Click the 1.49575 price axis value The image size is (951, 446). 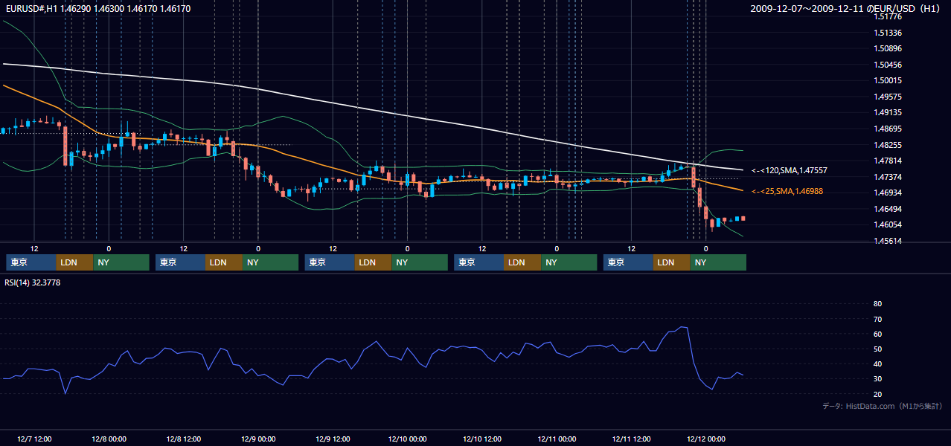(888, 97)
